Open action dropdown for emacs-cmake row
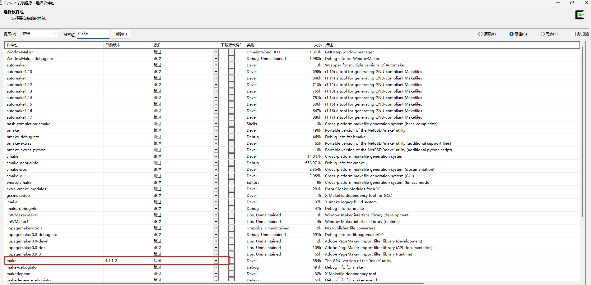Image resolution: width=591 pixels, height=285 pixels. 216,183
